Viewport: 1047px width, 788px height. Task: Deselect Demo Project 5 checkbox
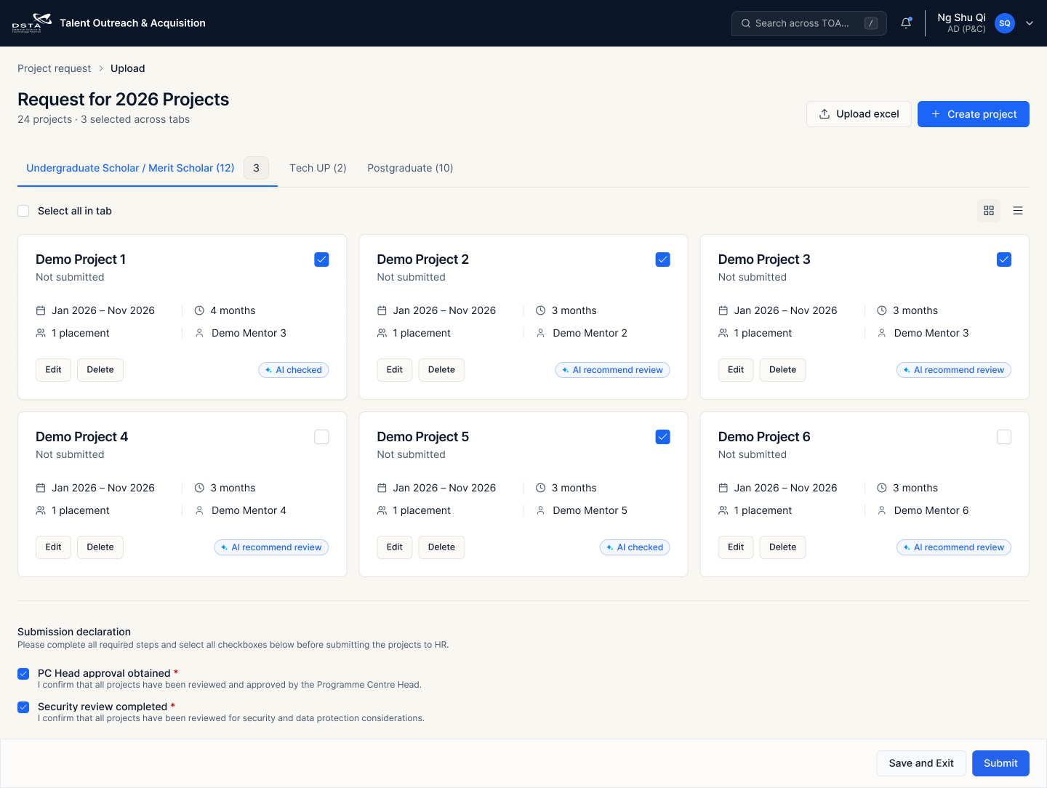pos(662,437)
